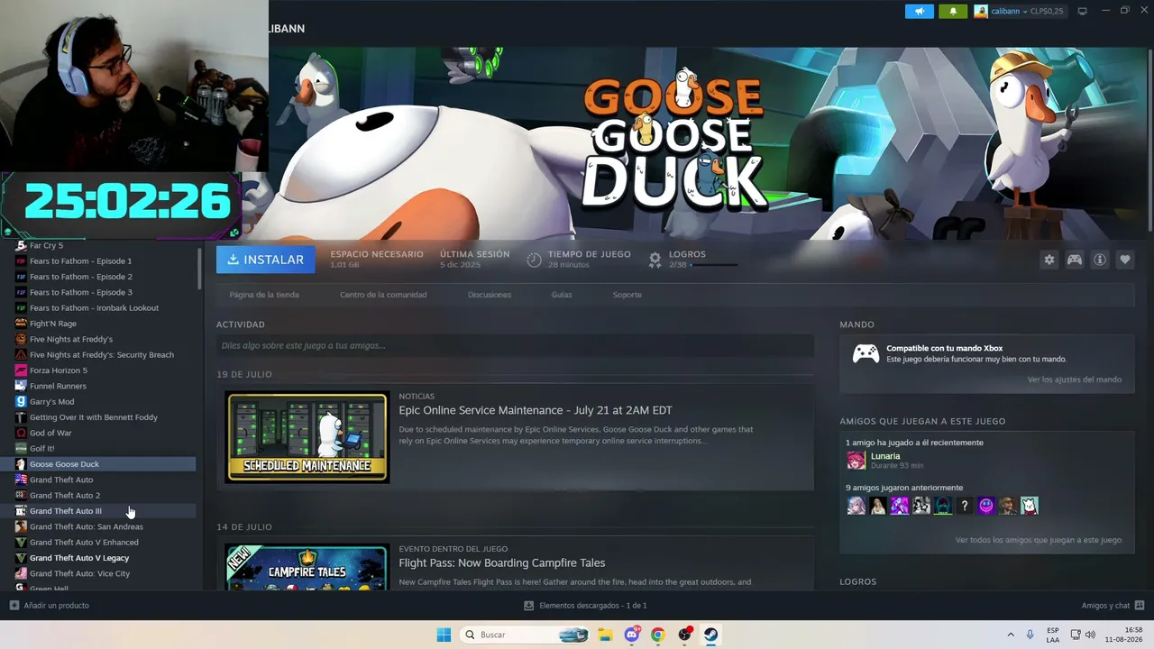1154x649 pixels.
Task: Switch to Big Picture mode icon
Action: pyautogui.click(x=1082, y=11)
